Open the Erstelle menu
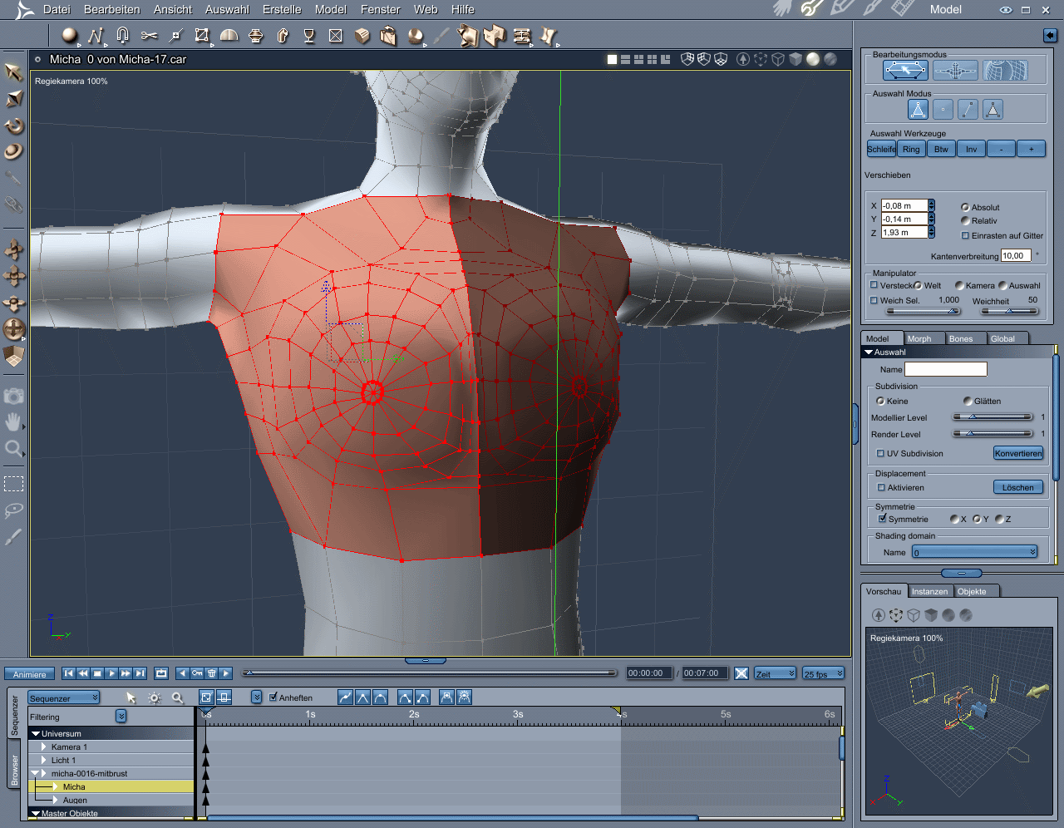Image resolution: width=1064 pixels, height=828 pixels. (x=282, y=9)
